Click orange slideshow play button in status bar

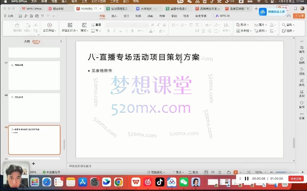coord(236,172)
